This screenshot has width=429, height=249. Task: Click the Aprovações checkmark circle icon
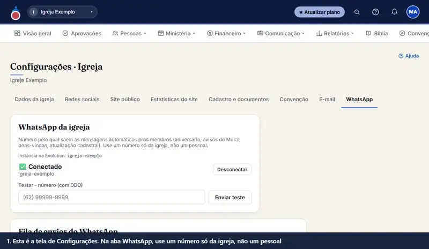tap(65, 33)
